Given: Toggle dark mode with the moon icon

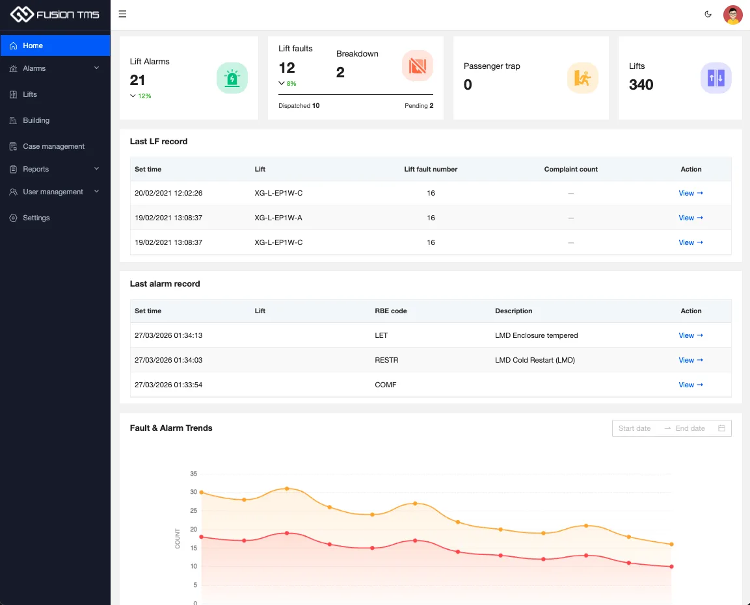Looking at the screenshot, I should (708, 14).
